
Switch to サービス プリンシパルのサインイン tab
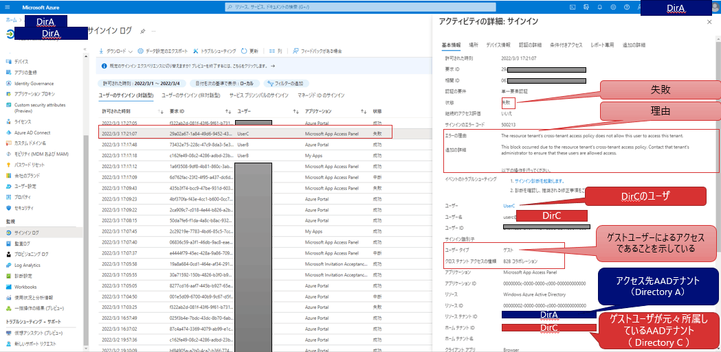point(259,95)
